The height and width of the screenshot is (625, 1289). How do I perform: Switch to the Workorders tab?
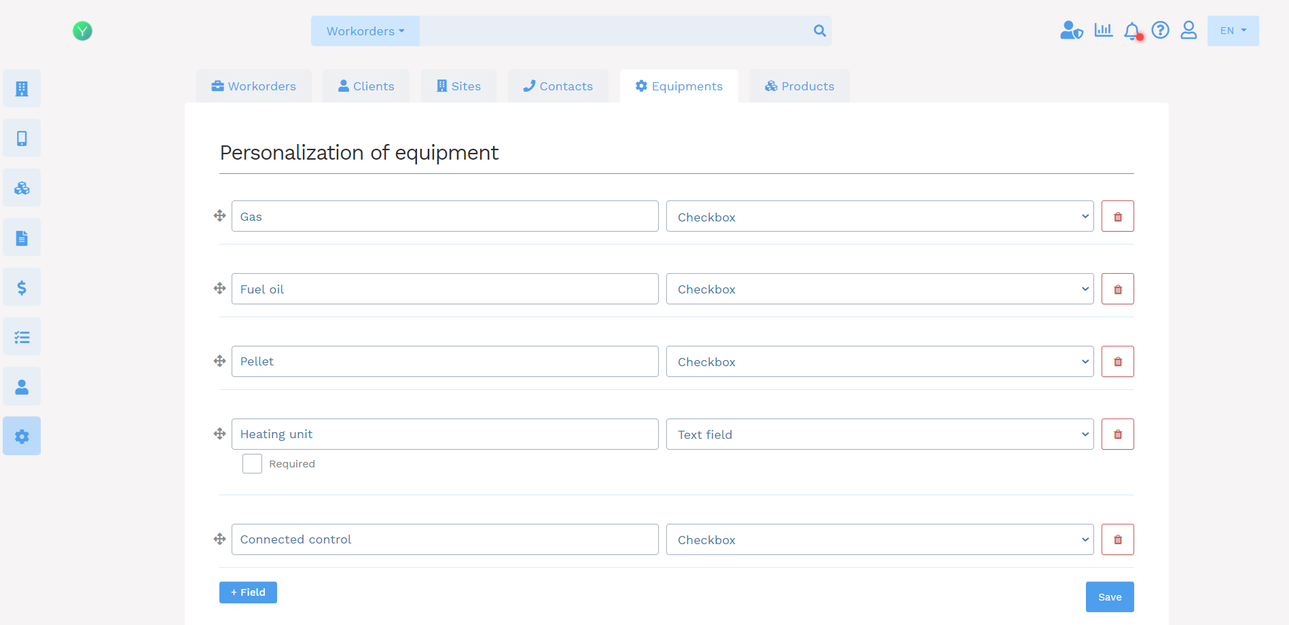click(x=254, y=86)
